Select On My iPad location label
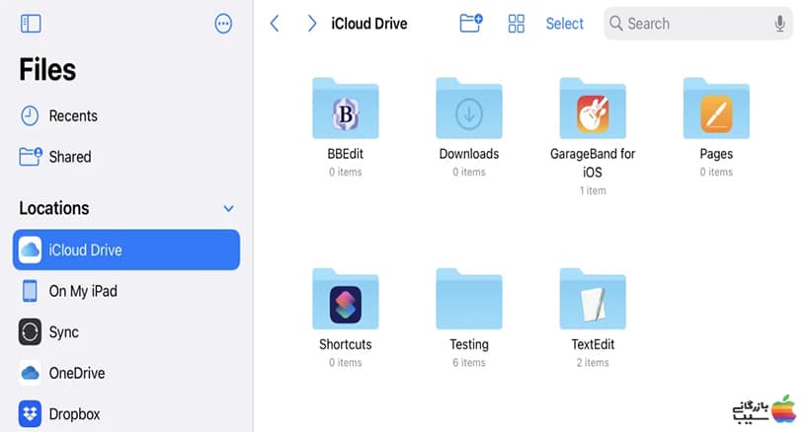This screenshot has width=809, height=432. 83,291
